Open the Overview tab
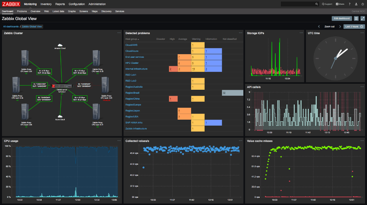This screenshot has height=205, width=367. point(36,11)
